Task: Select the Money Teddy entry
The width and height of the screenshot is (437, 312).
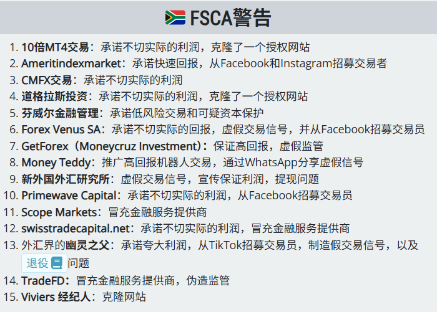Action: 56,163
